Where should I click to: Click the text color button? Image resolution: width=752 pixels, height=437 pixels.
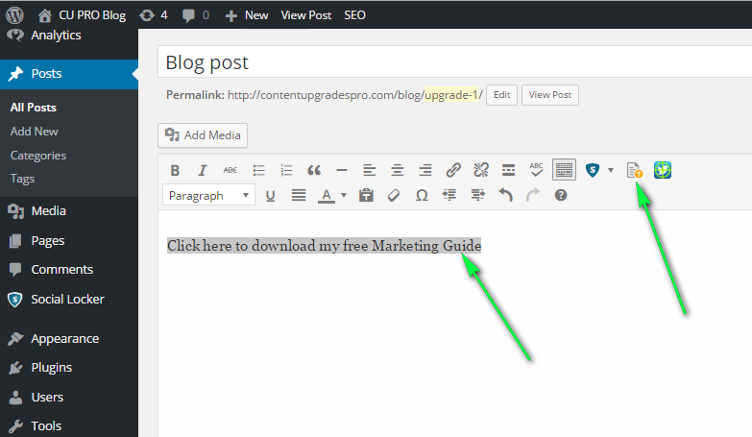pos(327,196)
